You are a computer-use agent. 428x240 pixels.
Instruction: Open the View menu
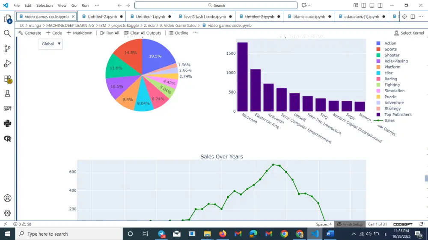[62, 6]
